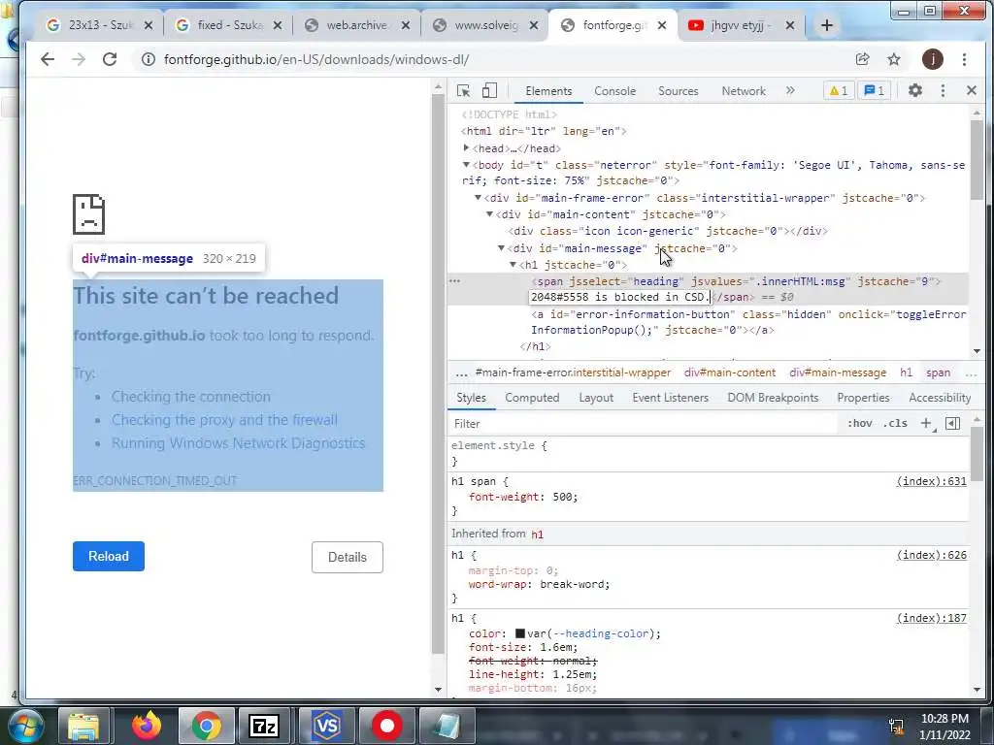This screenshot has width=994, height=745.
Task: Open Windows Explorer from taskbar
Action: pos(83,726)
